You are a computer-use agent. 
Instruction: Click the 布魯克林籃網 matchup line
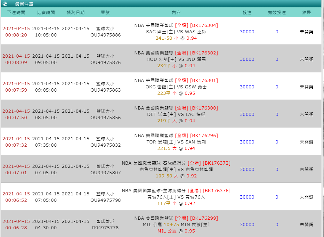(x=176, y=169)
